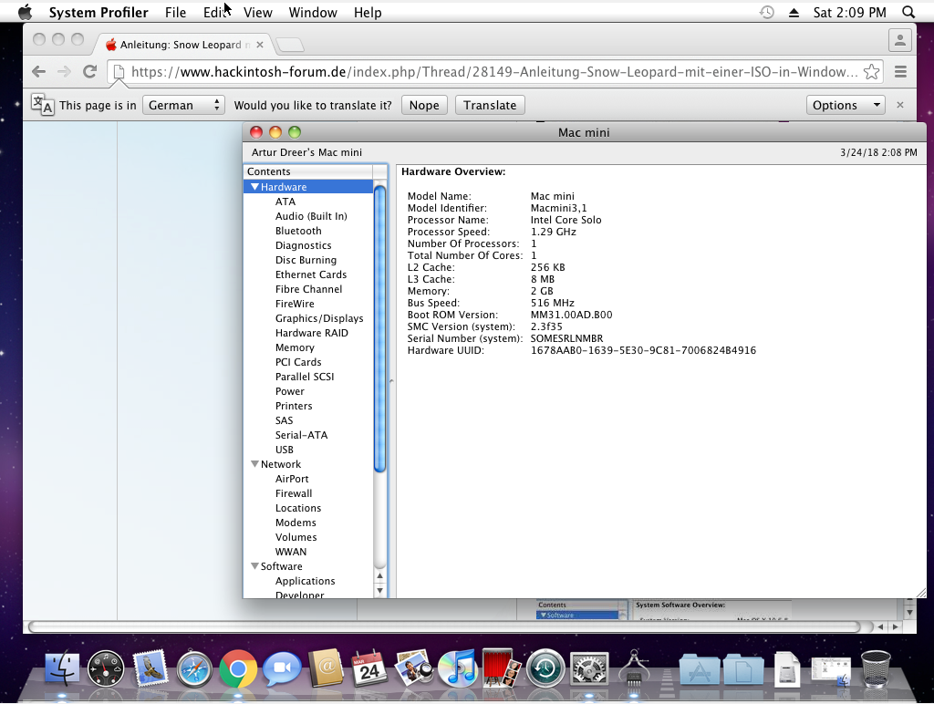Screen dimensions: 934x704
Task: Open Time Machine dock icon
Action: point(545,670)
